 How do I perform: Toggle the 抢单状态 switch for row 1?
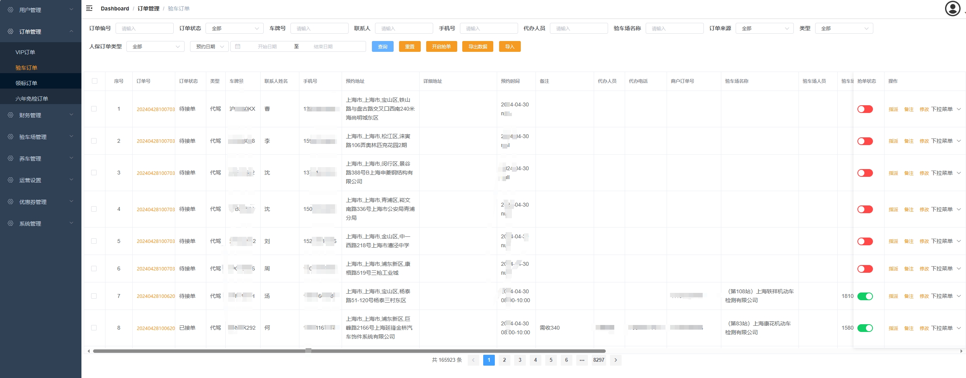pyautogui.click(x=865, y=109)
